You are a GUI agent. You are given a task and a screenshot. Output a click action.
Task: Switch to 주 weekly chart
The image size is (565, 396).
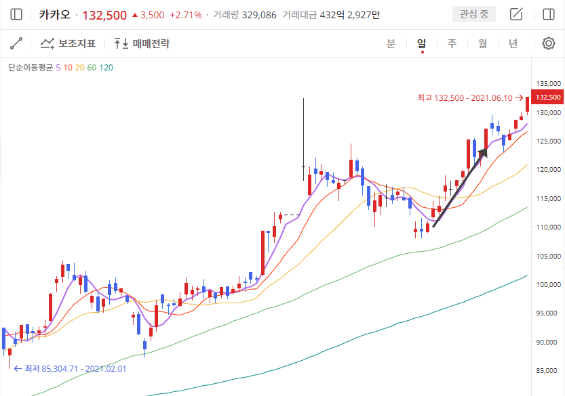(452, 43)
